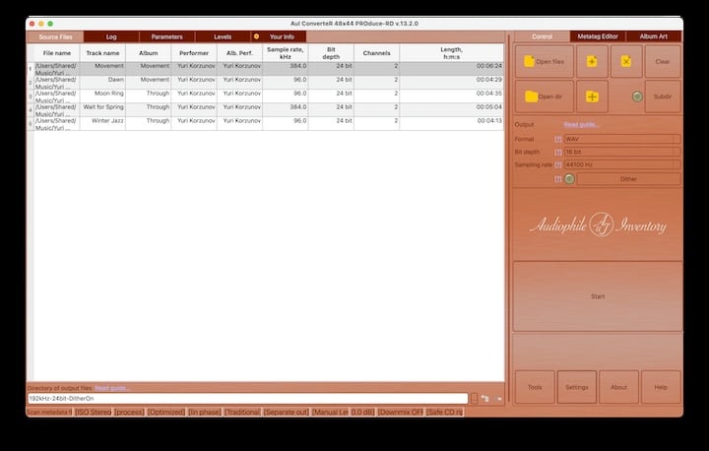This screenshot has height=451, width=709.
Task: Open the Levels tab
Action: [223, 36]
